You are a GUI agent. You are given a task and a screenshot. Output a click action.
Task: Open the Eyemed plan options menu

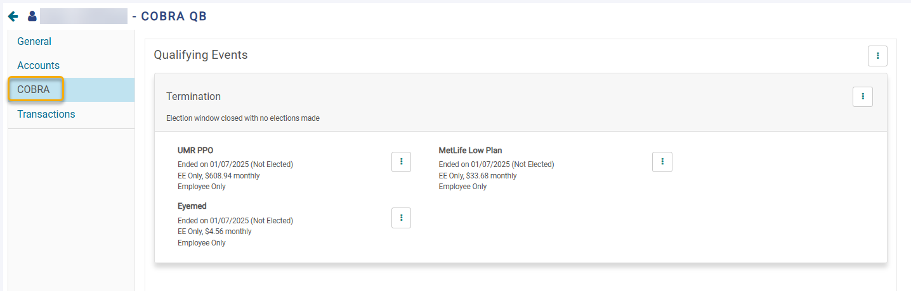[401, 218]
